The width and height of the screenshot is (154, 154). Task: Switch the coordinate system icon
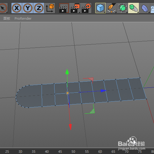50,8
